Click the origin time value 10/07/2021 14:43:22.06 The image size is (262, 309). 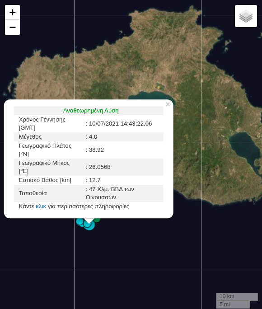pos(120,124)
